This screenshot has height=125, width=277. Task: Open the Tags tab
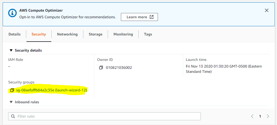[x=148, y=34]
